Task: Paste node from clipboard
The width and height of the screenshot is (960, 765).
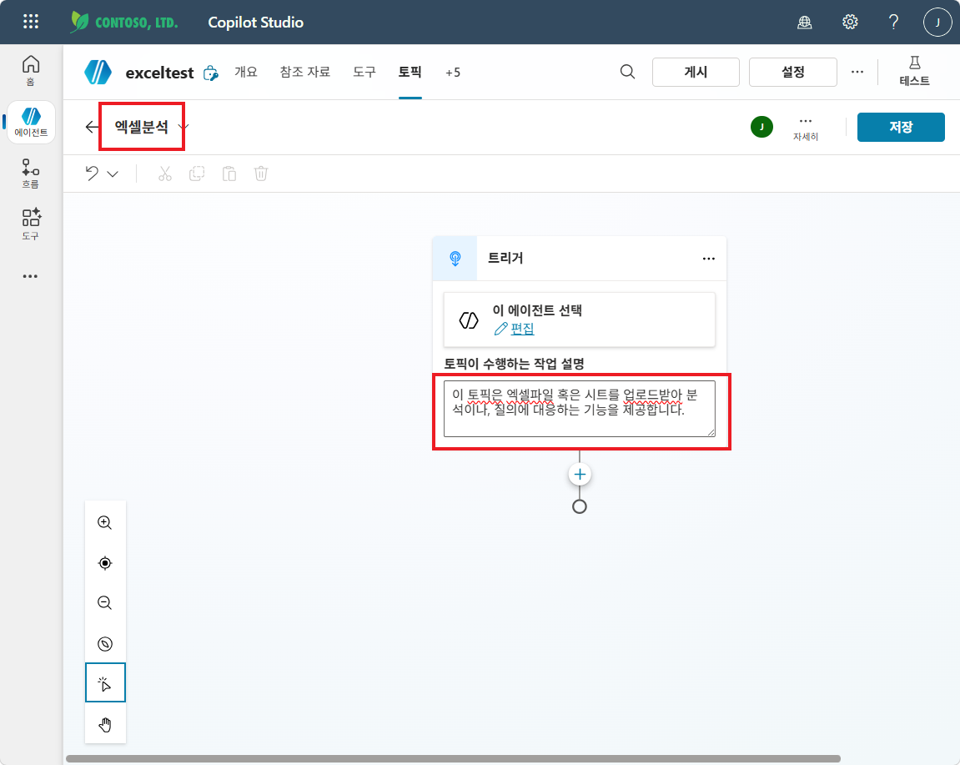Action: (x=229, y=174)
